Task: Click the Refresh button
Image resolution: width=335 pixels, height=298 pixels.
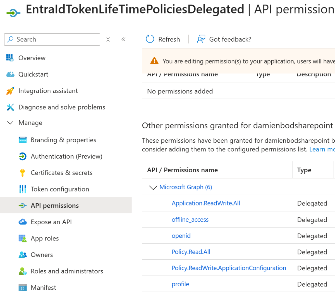Action: tap(163, 39)
